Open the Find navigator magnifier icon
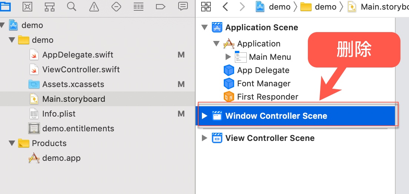Image resolution: width=409 pixels, height=194 pixels. (x=72, y=6)
